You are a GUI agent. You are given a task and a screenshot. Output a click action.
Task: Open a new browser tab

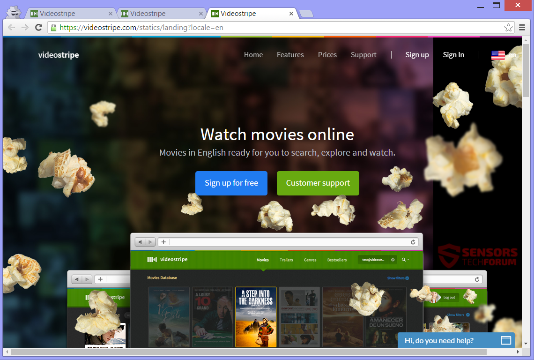(306, 14)
